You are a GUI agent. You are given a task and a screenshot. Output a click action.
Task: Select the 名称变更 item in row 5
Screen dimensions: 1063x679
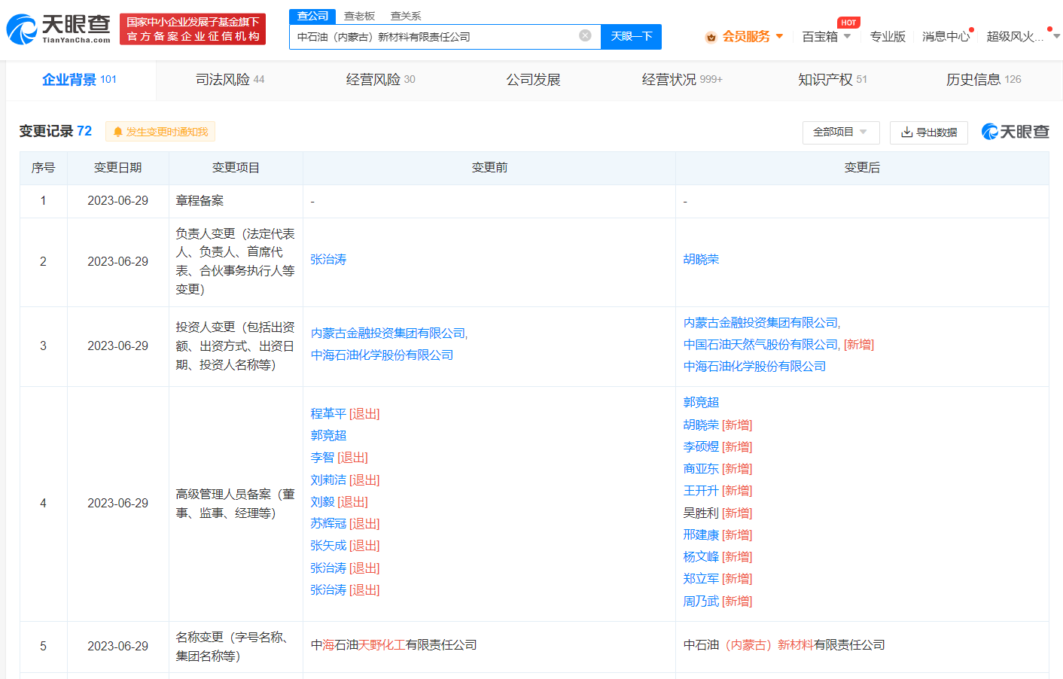[x=233, y=646]
